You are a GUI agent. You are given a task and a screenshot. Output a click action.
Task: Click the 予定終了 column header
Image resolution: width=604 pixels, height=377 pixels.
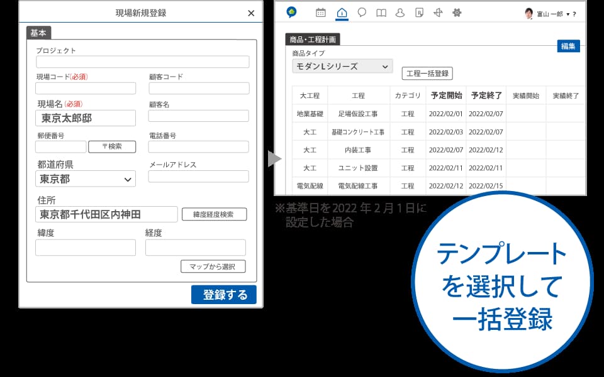[486, 96]
